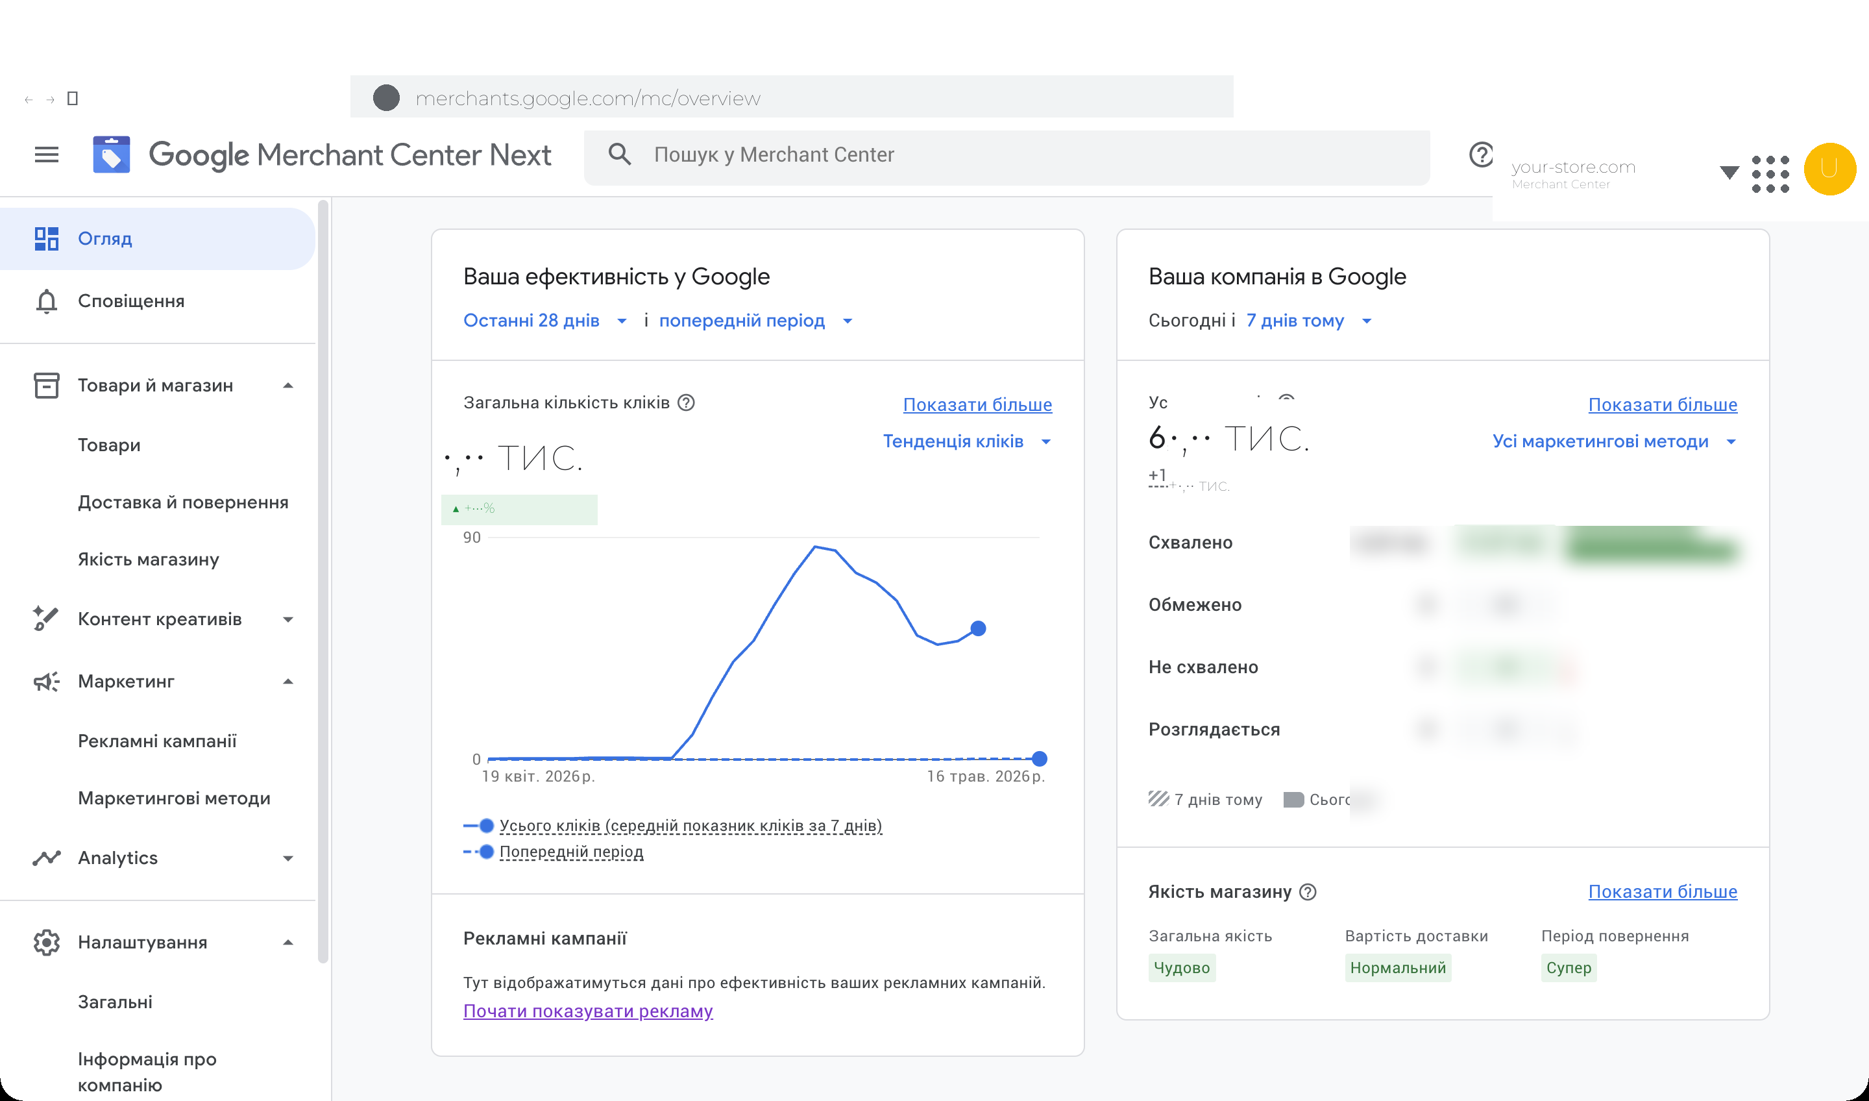Viewport: 1869px width, 1101px height.
Task: Expand the Контент креативів section
Action: point(287,619)
